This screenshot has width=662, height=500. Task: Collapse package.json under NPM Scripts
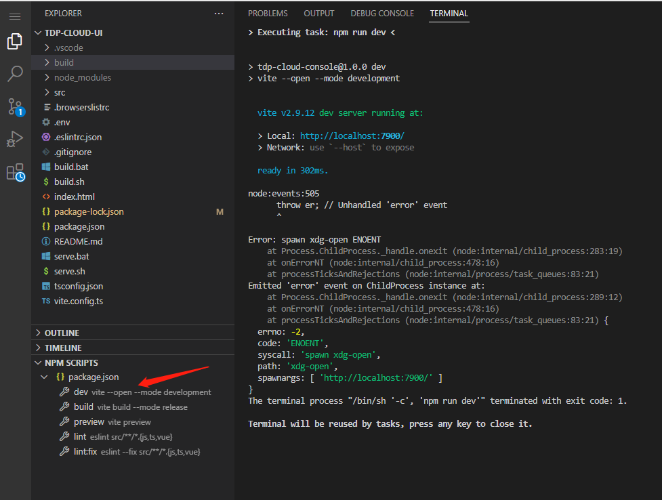(44, 377)
